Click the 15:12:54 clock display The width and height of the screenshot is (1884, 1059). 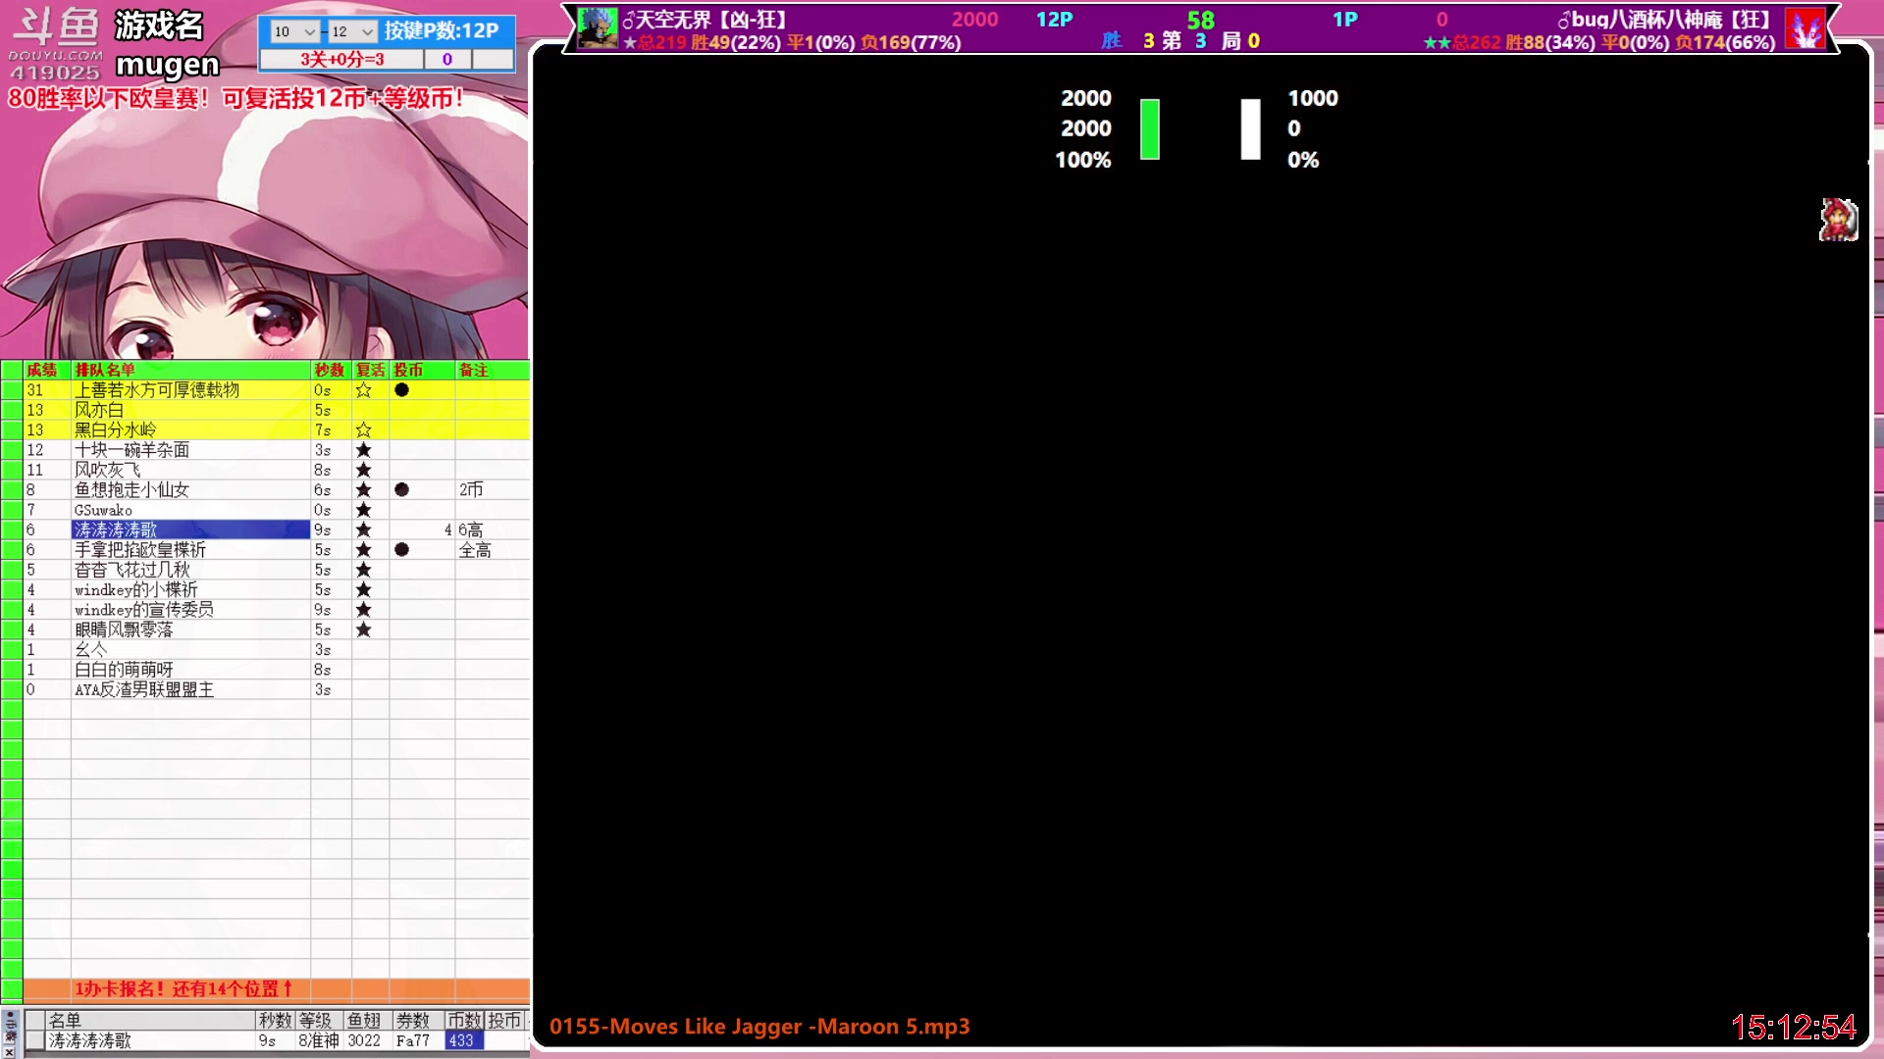click(1794, 1027)
